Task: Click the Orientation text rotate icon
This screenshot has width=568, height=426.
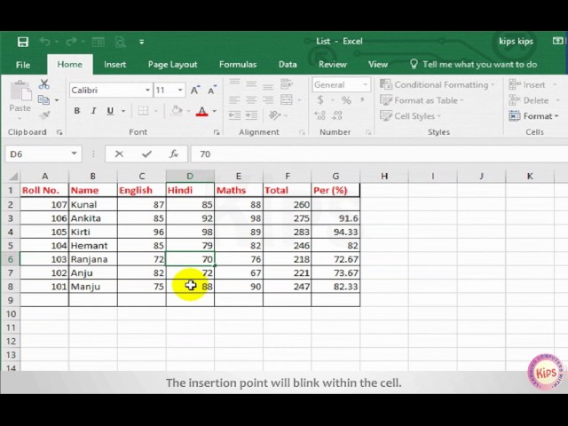Action: coord(274,115)
